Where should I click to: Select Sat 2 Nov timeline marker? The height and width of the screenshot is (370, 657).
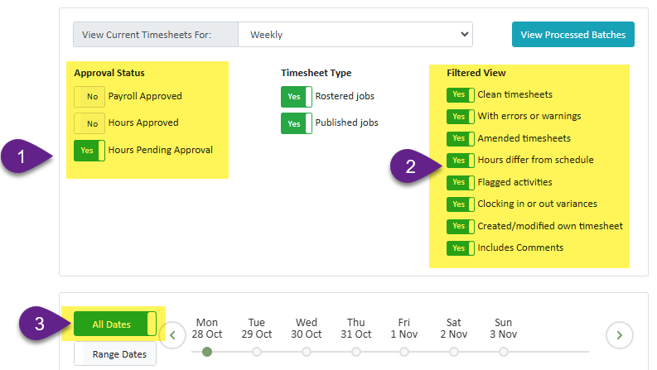[454, 352]
